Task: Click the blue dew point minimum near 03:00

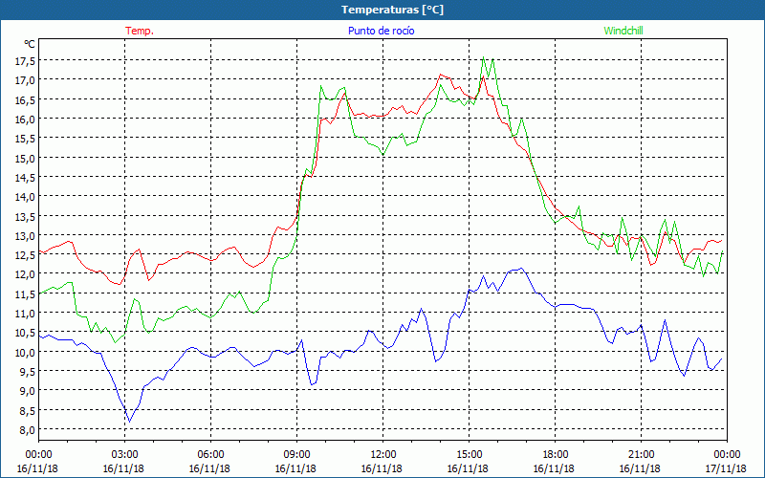Action: [x=129, y=422]
